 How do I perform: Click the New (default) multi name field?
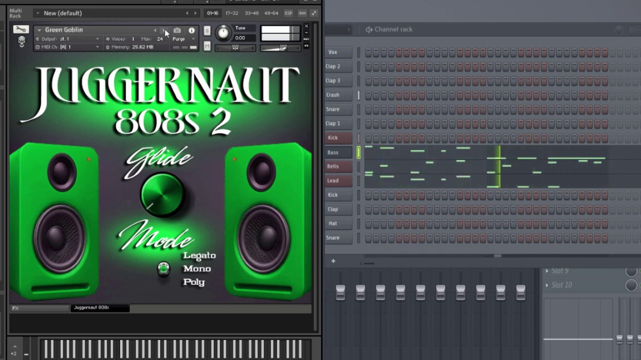tap(63, 13)
